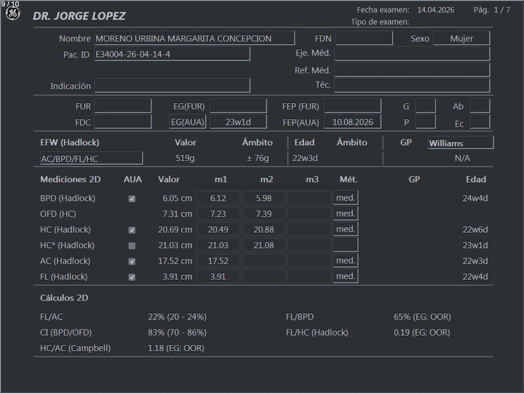This screenshot has width=524, height=393.
Task: Uncheck the FL (Hadlock) AUA checkbox
Action: pyautogui.click(x=132, y=277)
